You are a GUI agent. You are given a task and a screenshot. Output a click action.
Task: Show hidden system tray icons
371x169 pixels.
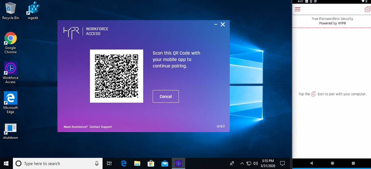click(242, 163)
